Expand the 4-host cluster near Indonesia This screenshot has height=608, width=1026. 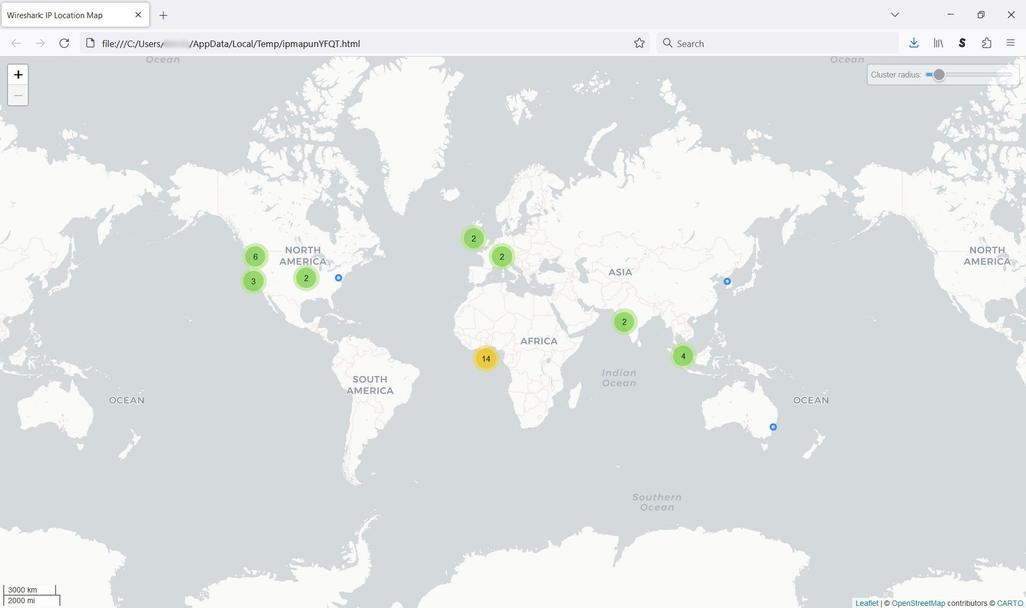point(682,355)
